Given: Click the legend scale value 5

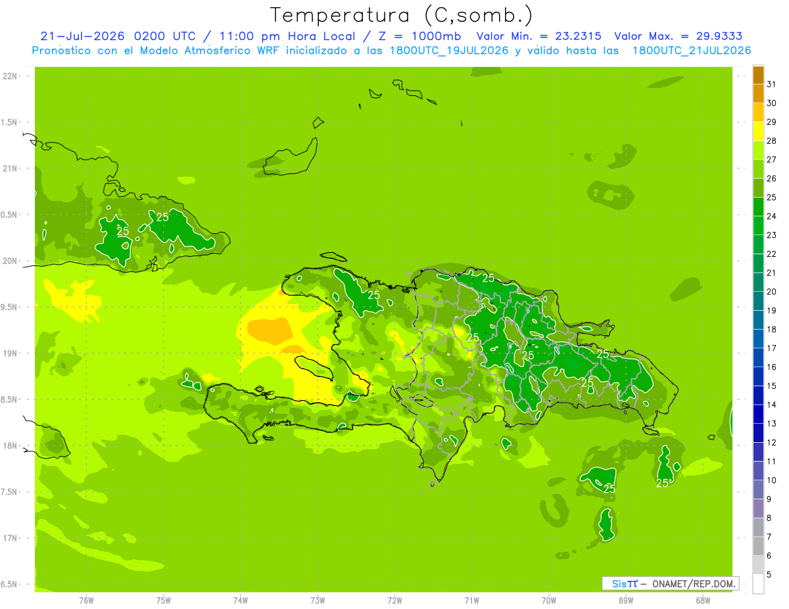Looking at the screenshot, I should (x=769, y=574).
